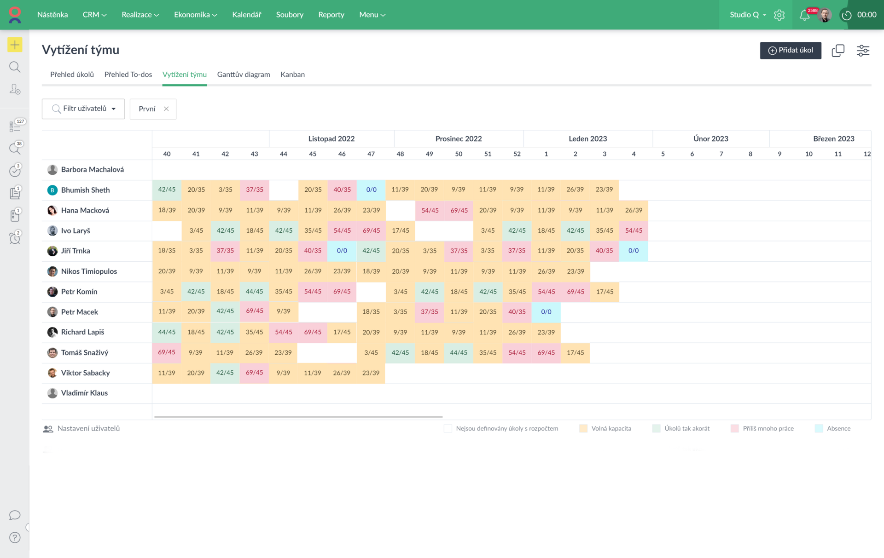884x558 pixels.
Task: Click the Přidat úkol button
Action: pyautogui.click(x=790, y=50)
